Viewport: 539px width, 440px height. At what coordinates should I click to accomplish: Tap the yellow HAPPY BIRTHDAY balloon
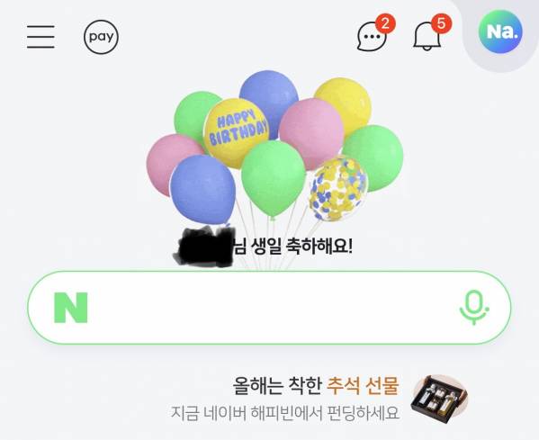237,132
